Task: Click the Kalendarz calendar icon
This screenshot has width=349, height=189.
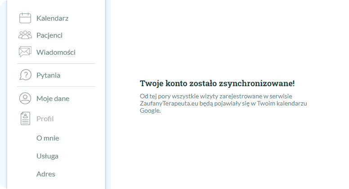Action: point(25,18)
